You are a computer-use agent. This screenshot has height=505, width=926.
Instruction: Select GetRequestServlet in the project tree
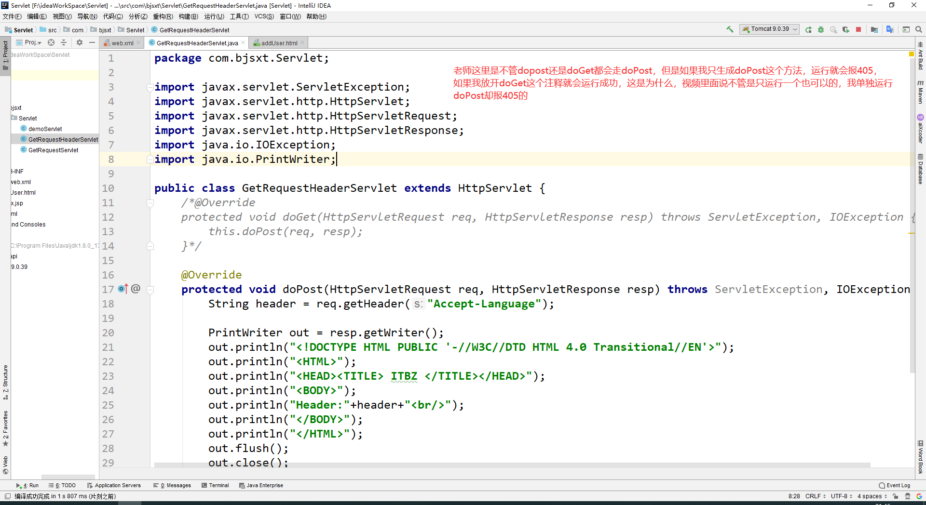[50, 150]
